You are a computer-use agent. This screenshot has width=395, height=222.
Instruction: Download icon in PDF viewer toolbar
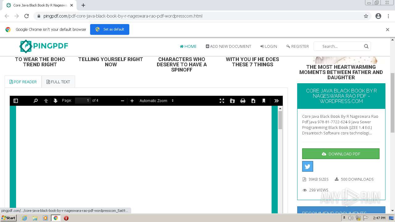click(x=253, y=101)
